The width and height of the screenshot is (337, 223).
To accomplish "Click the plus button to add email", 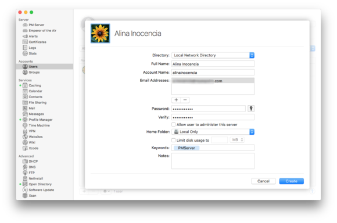I will (176, 100).
